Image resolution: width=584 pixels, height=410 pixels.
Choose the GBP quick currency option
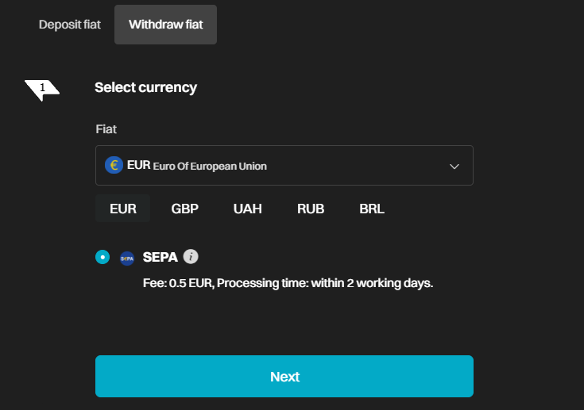[184, 209]
